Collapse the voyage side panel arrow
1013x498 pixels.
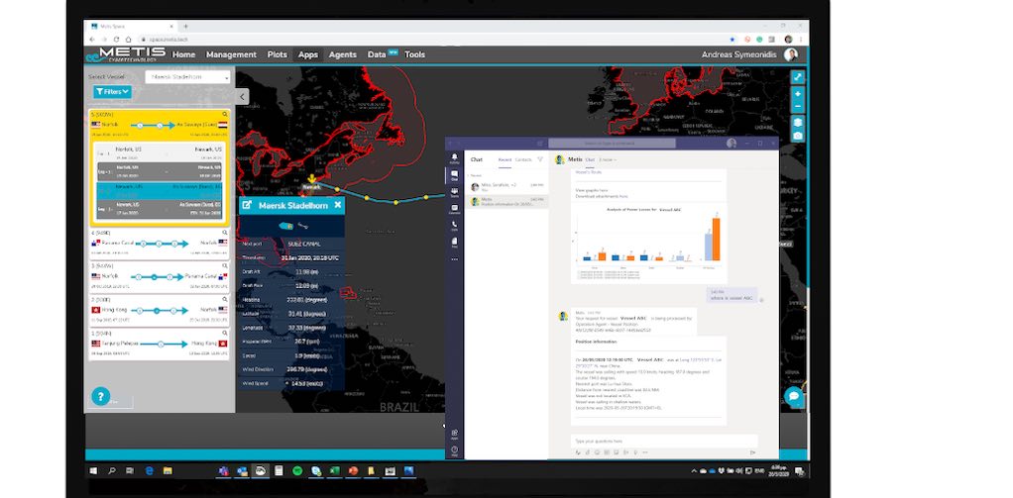point(242,97)
